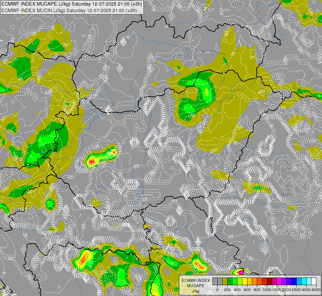Click the legend unit label J/kg
Screen dimensions: 322x296
[195, 291]
